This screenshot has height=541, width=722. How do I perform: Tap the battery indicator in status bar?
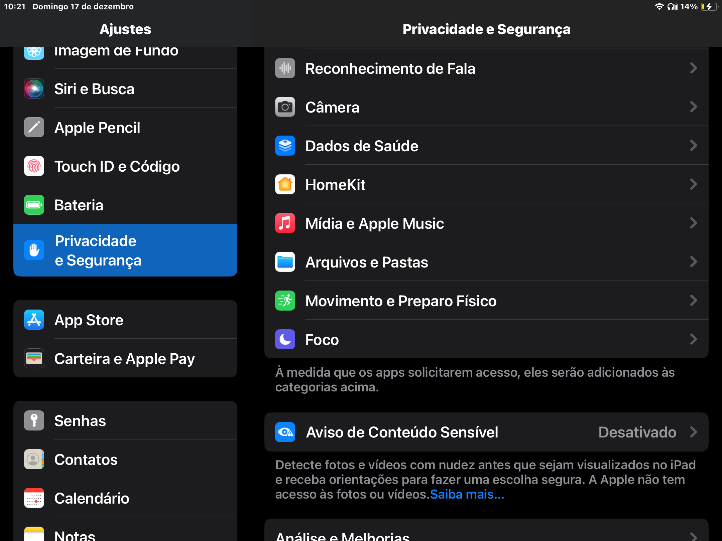point(709,7)
